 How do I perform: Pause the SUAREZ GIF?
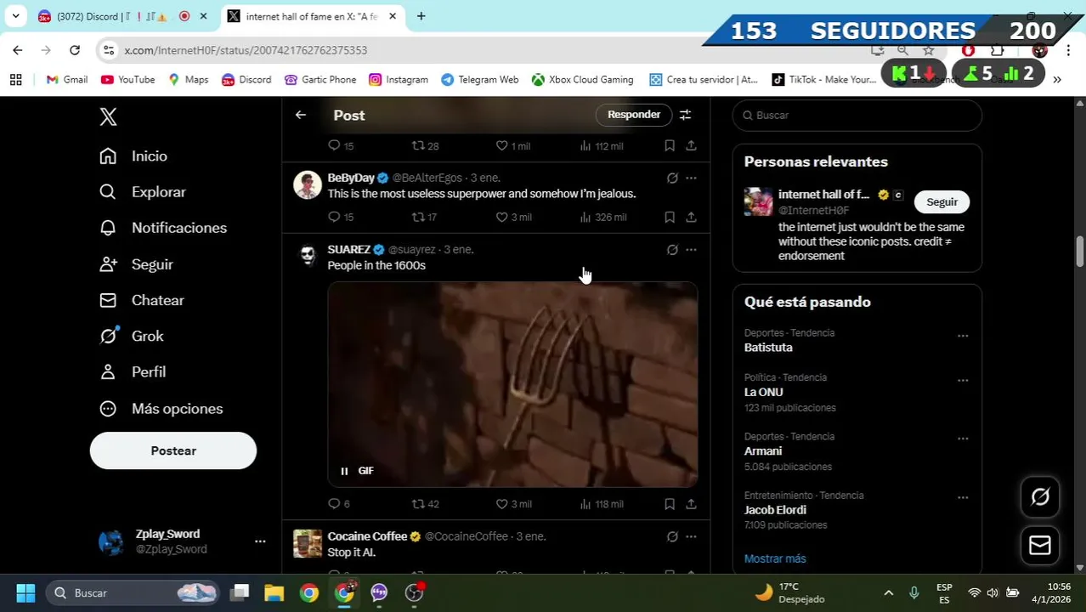tap(344, 471)
